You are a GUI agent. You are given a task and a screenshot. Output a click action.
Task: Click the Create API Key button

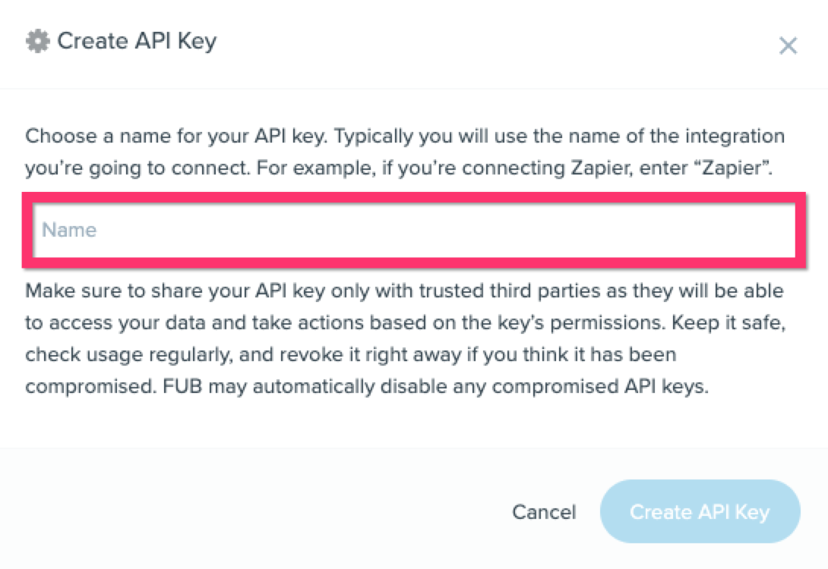pos(700,512)
